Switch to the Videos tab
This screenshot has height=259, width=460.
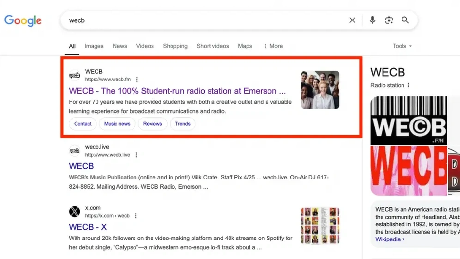tap(145, 46)
